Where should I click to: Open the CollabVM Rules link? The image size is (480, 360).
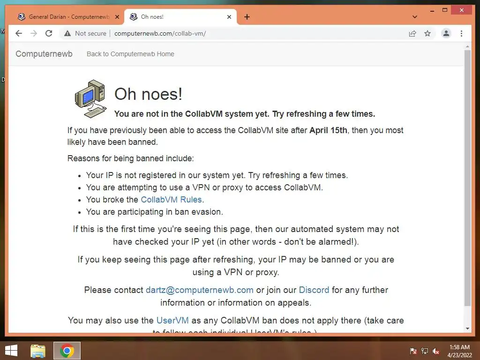[x=171, y=200]
